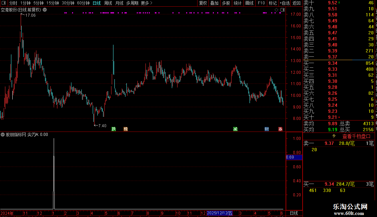Click the blue 财 event marker

pos(266,129)
